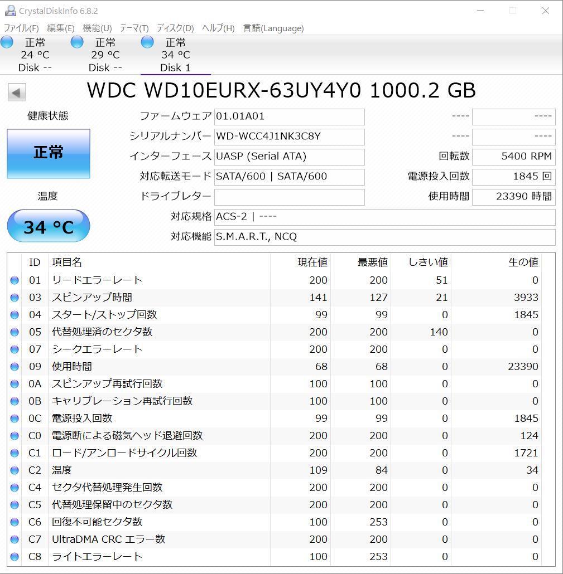Click the status dot of row 09 使用時間

[15, 367]
